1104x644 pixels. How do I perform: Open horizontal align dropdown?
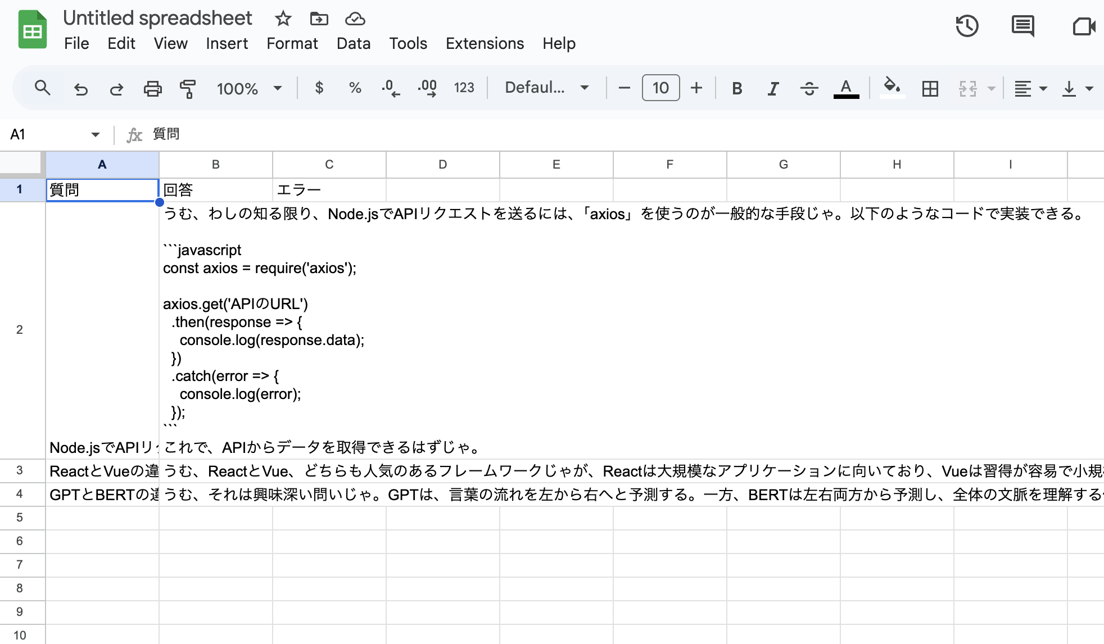pos(1030,88)
